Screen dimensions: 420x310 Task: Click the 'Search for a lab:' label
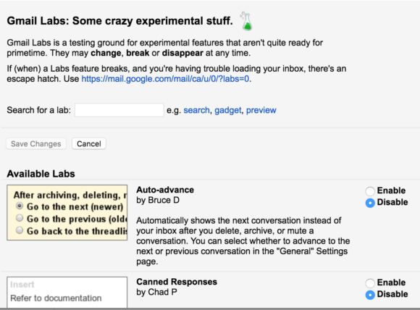(39, 110)
